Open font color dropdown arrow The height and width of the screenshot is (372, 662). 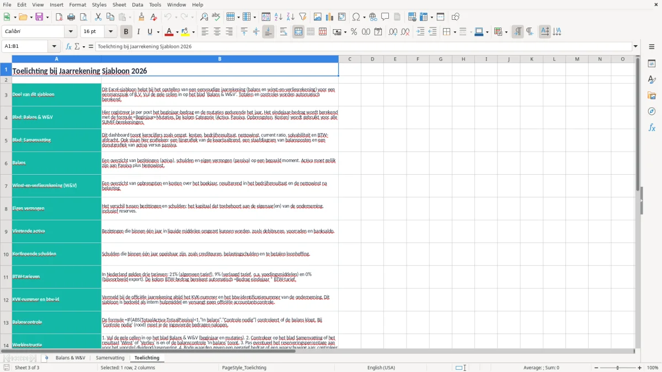177,32
